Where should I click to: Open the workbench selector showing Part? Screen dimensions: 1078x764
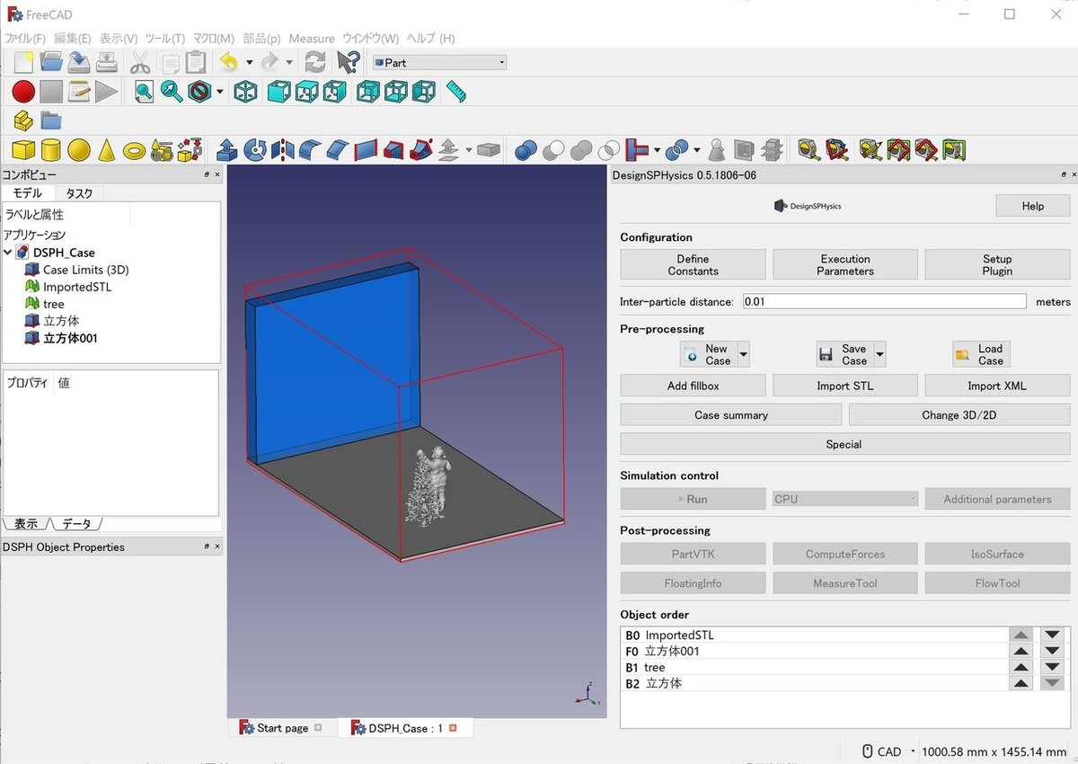pyautogui.click(x=440, y=62)
